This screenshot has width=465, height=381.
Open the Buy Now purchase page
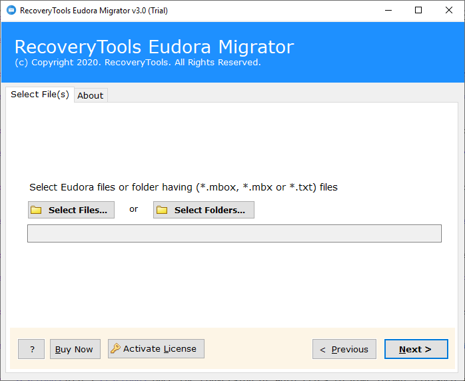tap(75, 349)
